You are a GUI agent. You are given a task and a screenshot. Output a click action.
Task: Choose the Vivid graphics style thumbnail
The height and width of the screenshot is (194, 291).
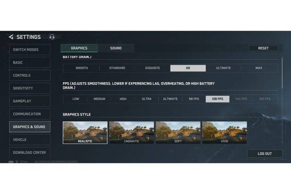click(x=224, y=133)
